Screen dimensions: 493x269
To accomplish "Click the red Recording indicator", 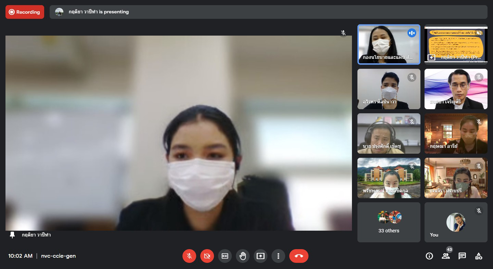I will coord(25,12).
